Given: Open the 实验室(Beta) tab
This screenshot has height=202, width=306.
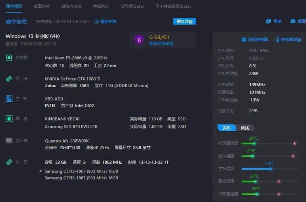Looking at the screenshot, I should pos(132,6).
